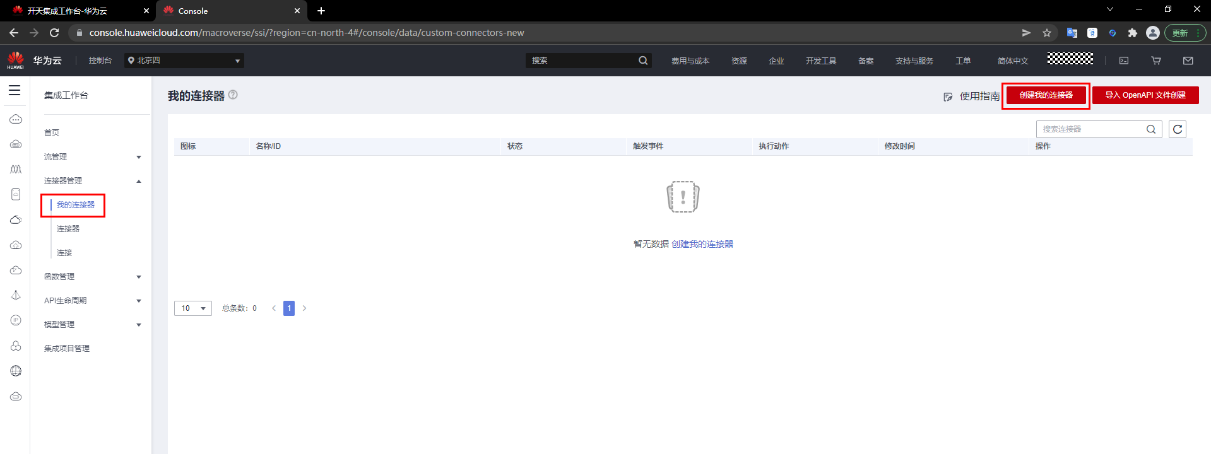The image size is (1211, 454).
Task: Open the 使用指南 guide
Action: [x=972, y=96]
